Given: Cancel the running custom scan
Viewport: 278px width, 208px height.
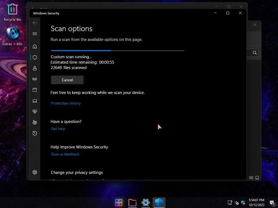Looking at the screenshot, I should [67, 80].
